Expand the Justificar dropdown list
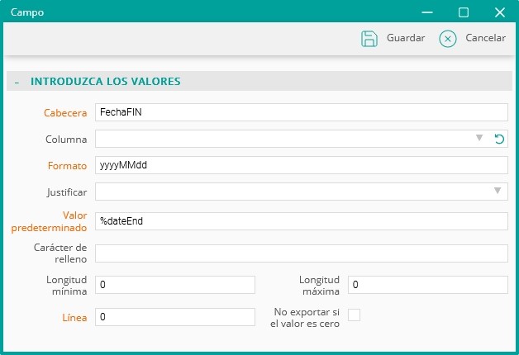The width and height of the screenshot is (519, 355). [x=498, y=191]
